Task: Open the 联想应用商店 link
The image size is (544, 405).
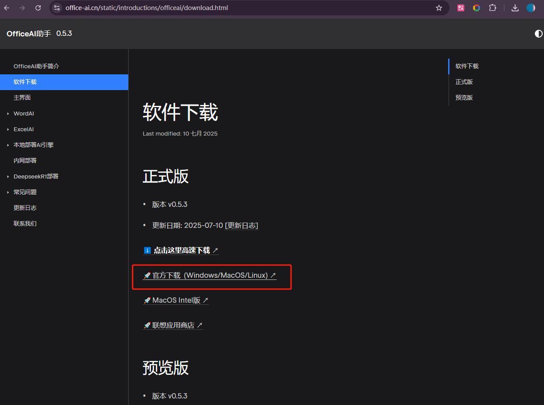Action: 173,325
